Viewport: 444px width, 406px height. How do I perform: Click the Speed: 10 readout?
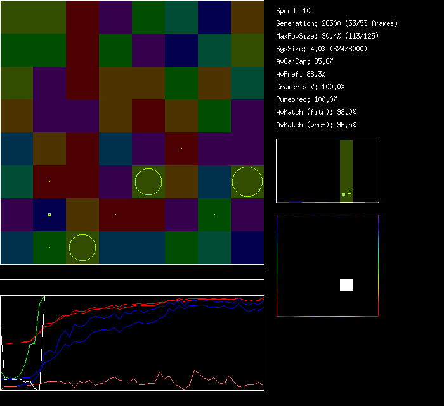coord(293,11)
